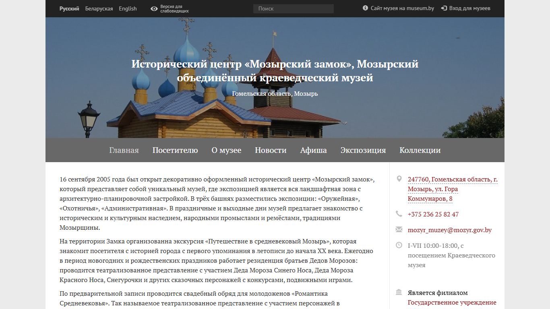The image size is (550, 309).
Task: Open 'Сайт музея на museum.by' link
Action: pyautogui.click(x=402, y=8)
